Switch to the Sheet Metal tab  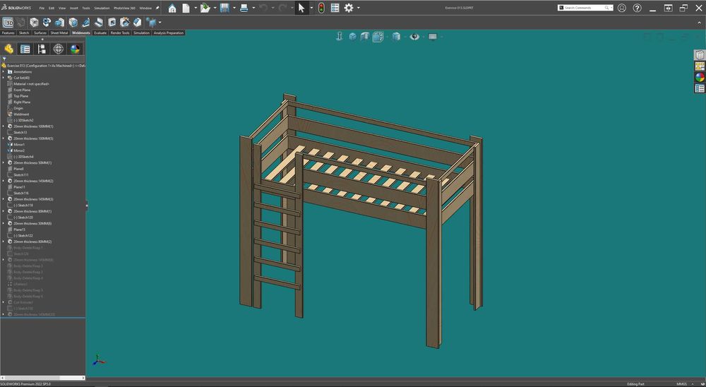[x=59, y=32]
